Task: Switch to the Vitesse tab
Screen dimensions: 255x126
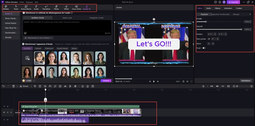Action: pyautogui.click(x=217, y=8)
